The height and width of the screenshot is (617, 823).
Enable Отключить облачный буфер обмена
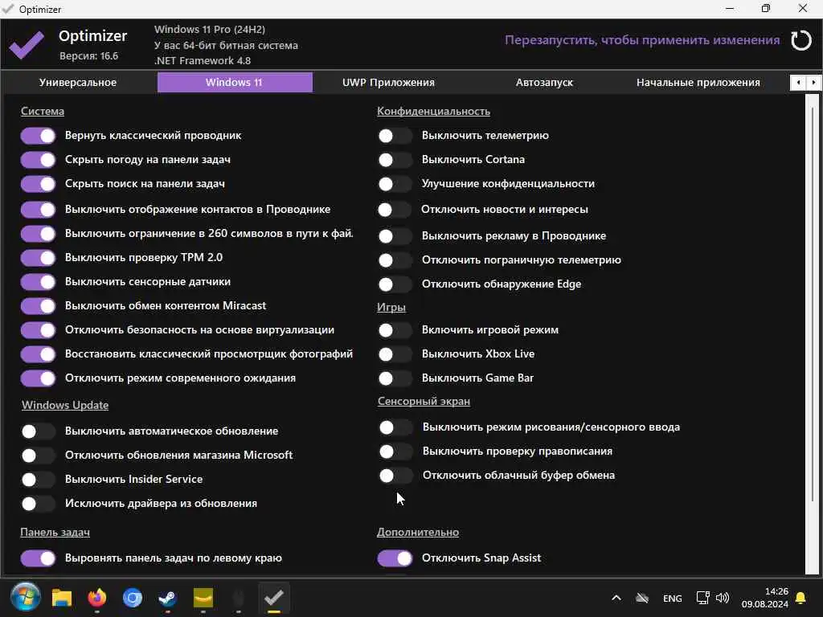coord(395,476)
